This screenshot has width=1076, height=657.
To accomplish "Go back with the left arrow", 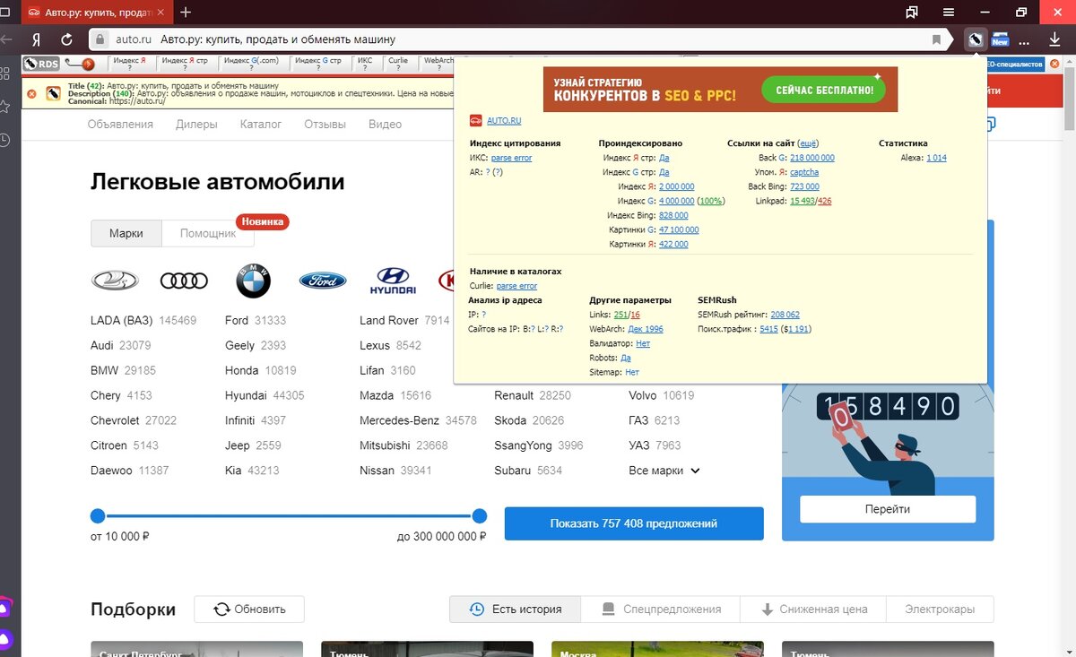I will pyautogui.click(x=7, y=39).
